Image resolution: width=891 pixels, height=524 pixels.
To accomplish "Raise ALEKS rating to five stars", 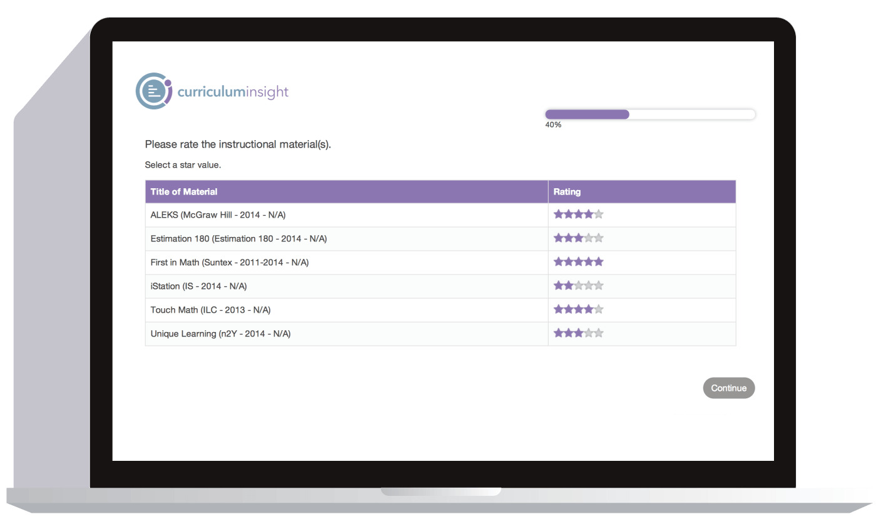I will coord(599,214).
